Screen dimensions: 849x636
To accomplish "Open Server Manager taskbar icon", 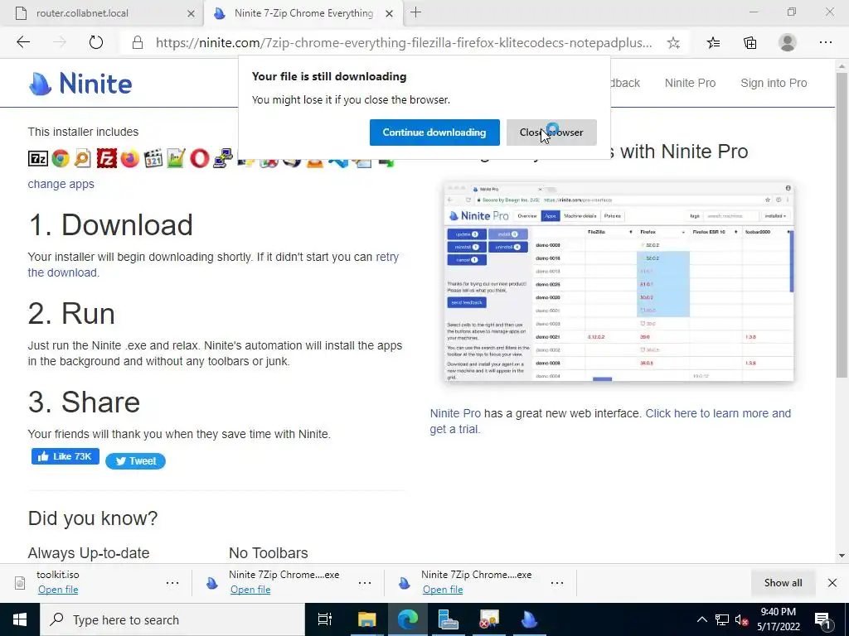I will point(449,619).
